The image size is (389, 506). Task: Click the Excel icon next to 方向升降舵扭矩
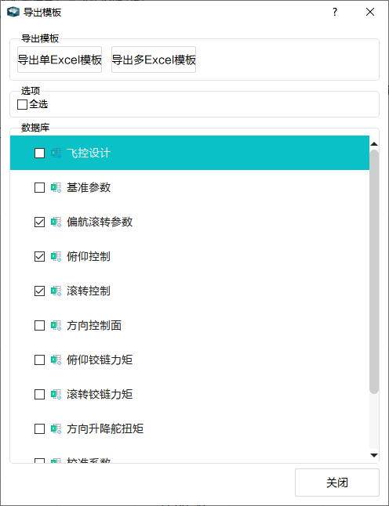click(x=56, y=429)
